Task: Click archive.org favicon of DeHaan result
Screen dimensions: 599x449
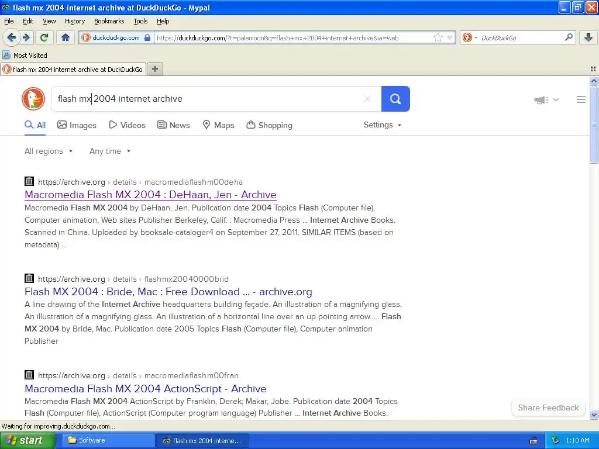Action: tap(29, 181)
